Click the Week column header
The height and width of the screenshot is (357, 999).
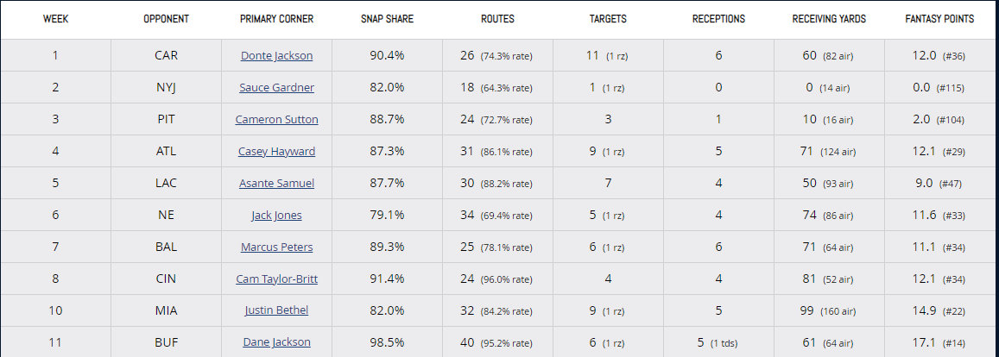pos(55,19)
